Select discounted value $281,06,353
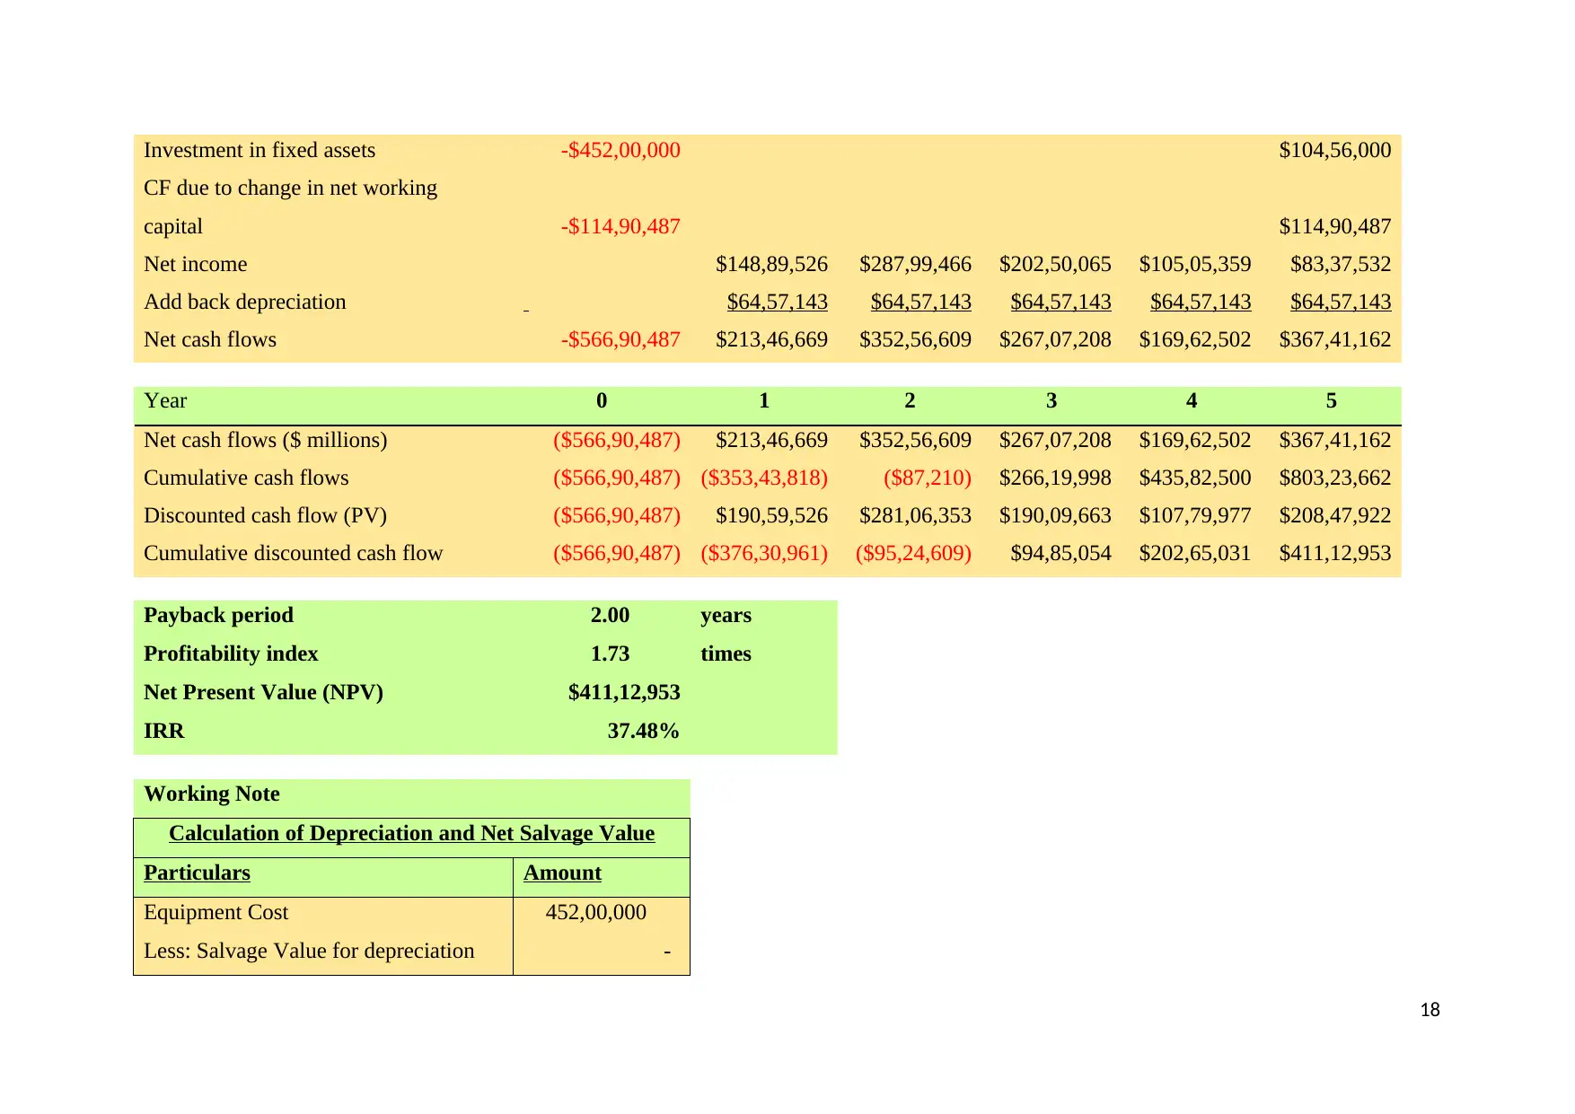 tap(915, 515)
